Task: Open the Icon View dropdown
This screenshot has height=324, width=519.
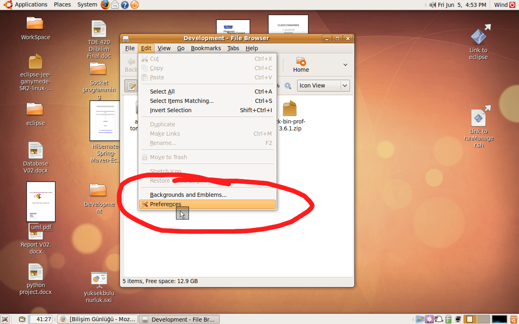Action: (324, 86)
